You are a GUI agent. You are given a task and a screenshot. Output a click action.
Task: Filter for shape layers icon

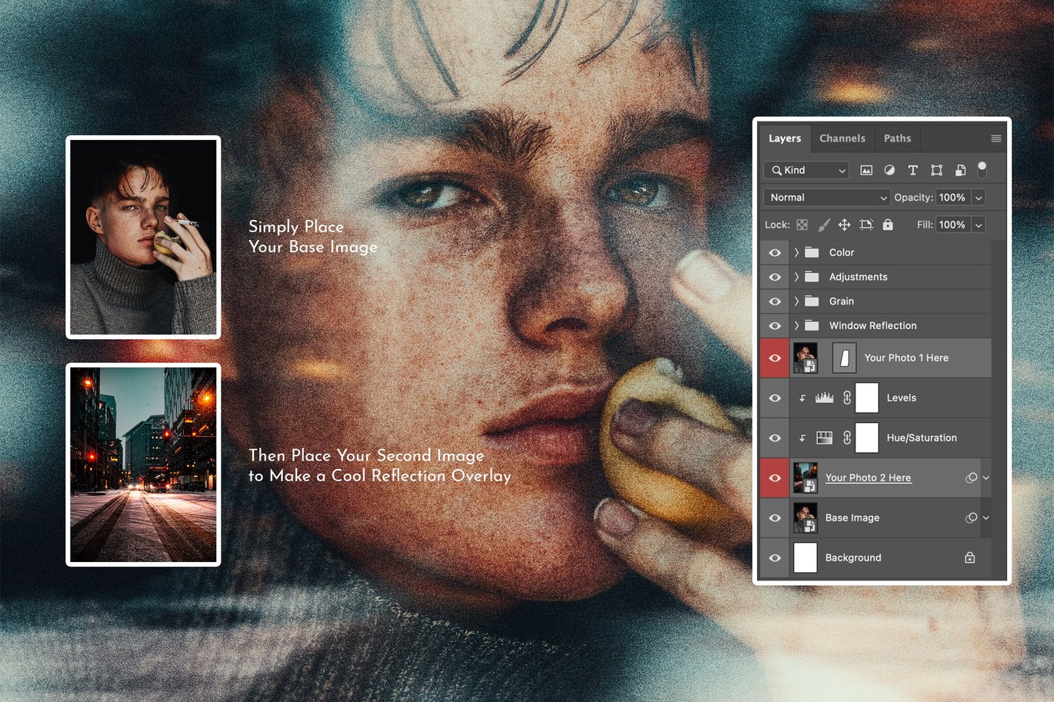(936, 170)
